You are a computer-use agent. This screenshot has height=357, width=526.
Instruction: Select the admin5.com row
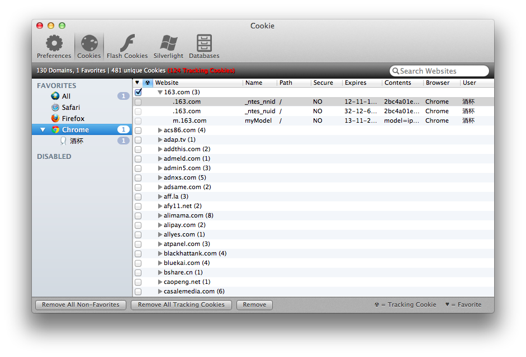pyautogui.click(x=314, y=168)
